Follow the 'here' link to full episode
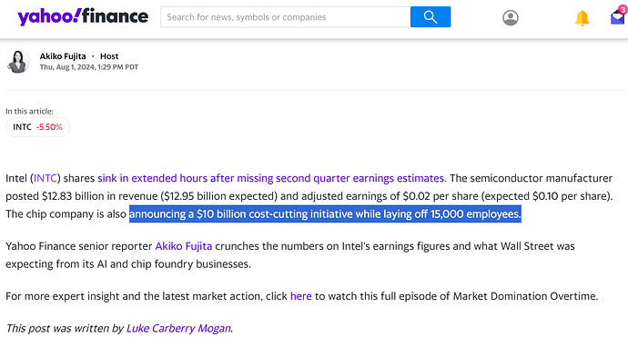Screen dimensions: 628x357 (x=300, y=296)
